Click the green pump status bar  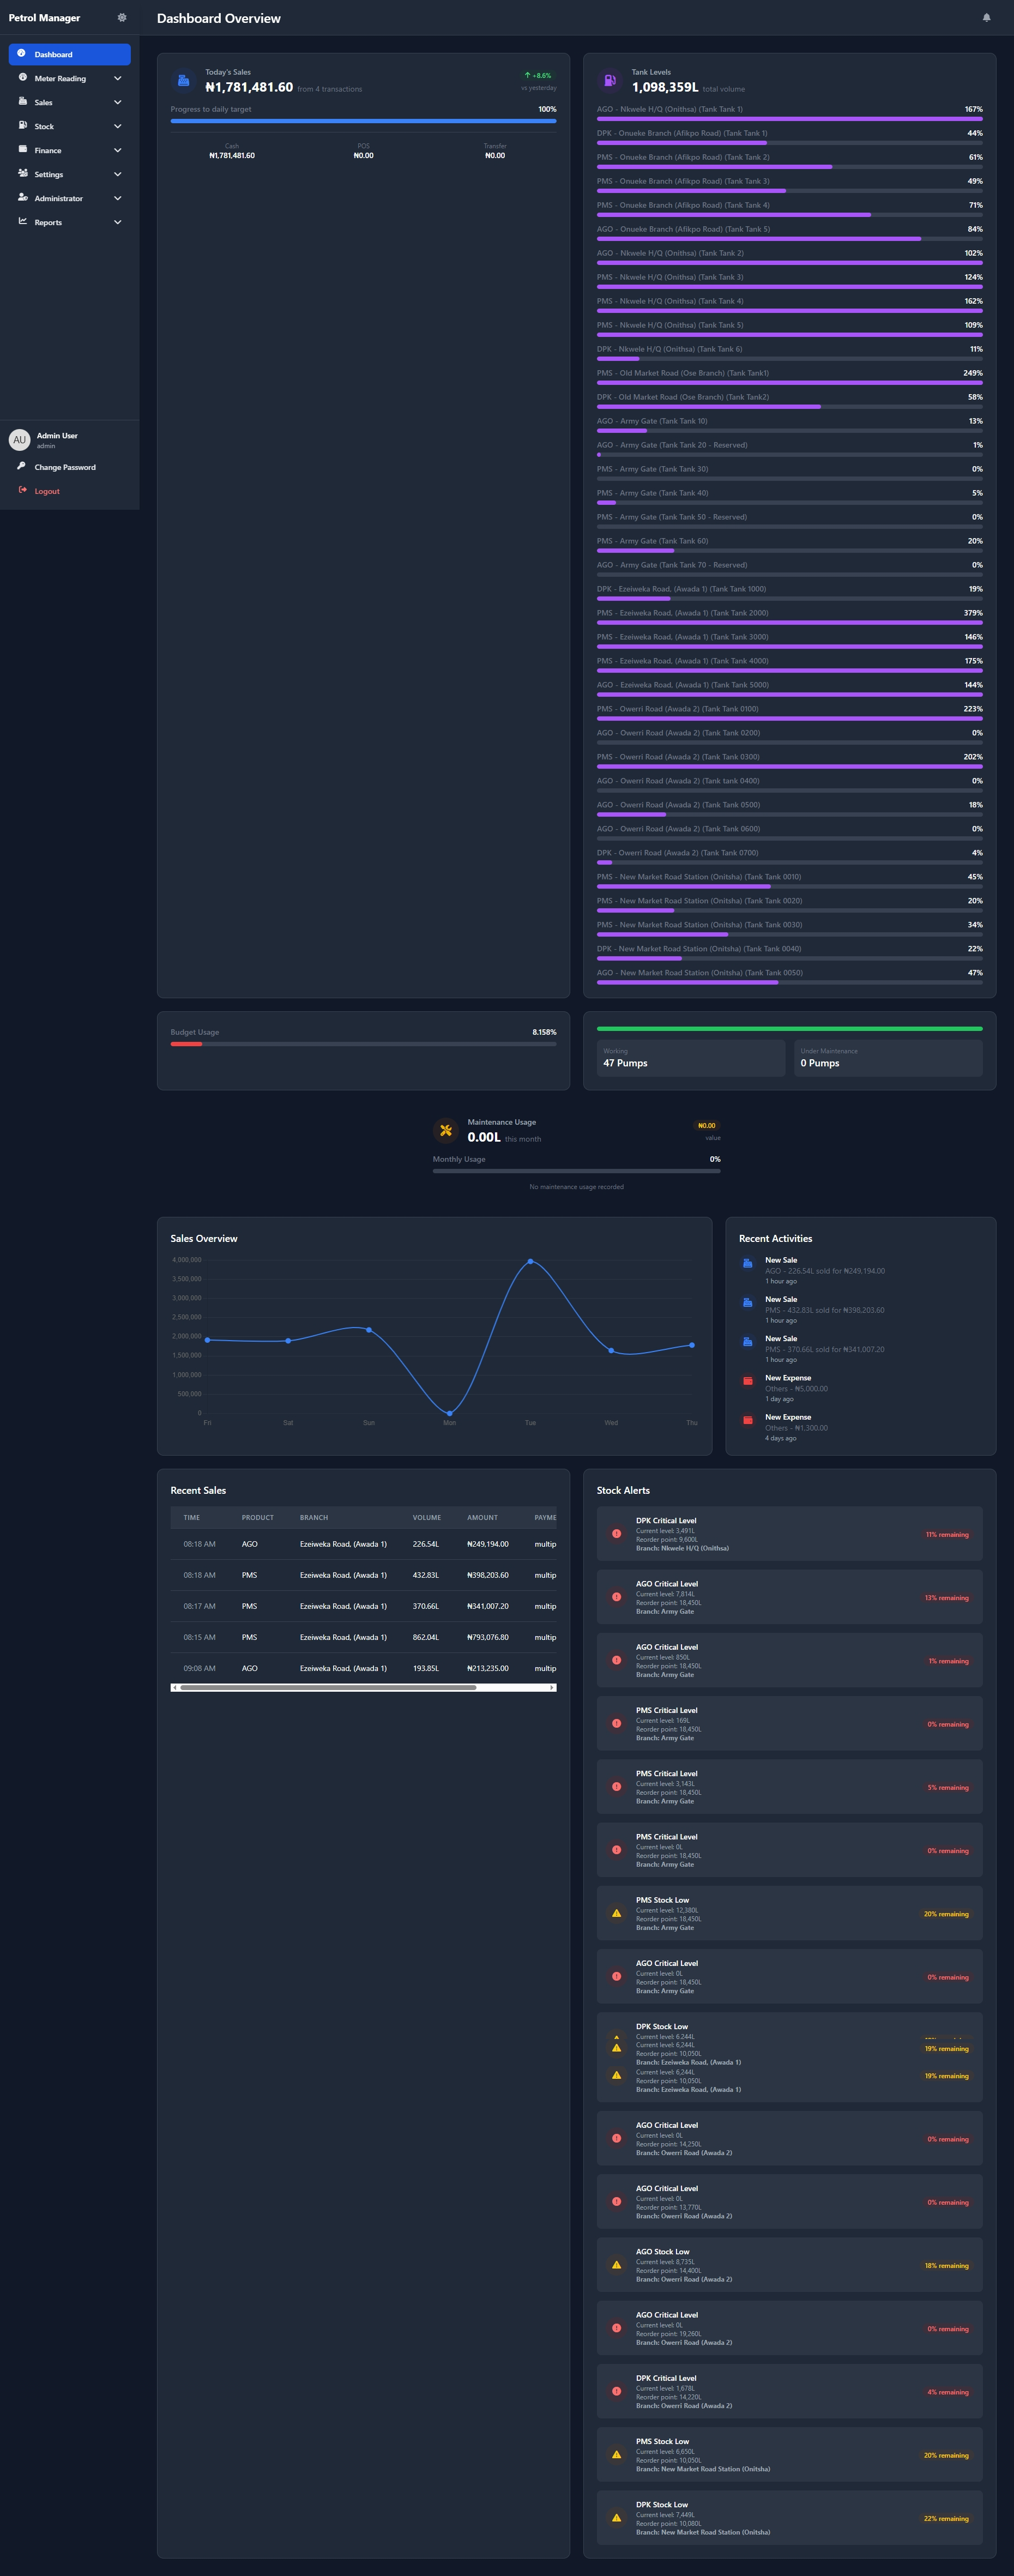[789, 1028]
